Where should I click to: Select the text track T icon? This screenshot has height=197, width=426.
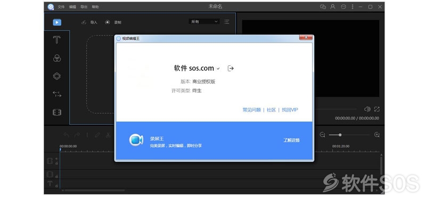coord(50,184)
